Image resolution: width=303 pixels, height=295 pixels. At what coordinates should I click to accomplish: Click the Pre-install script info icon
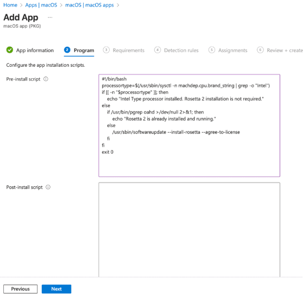coord(46,79)
